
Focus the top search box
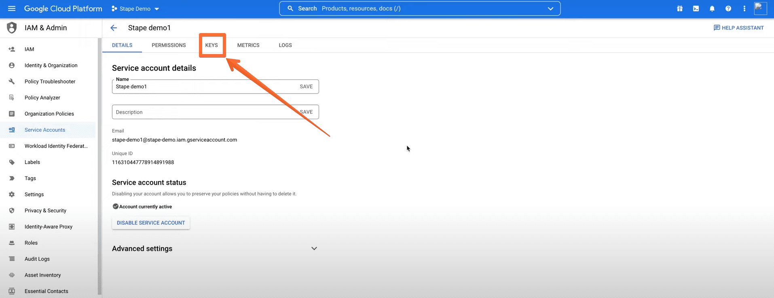pos(420,8)
